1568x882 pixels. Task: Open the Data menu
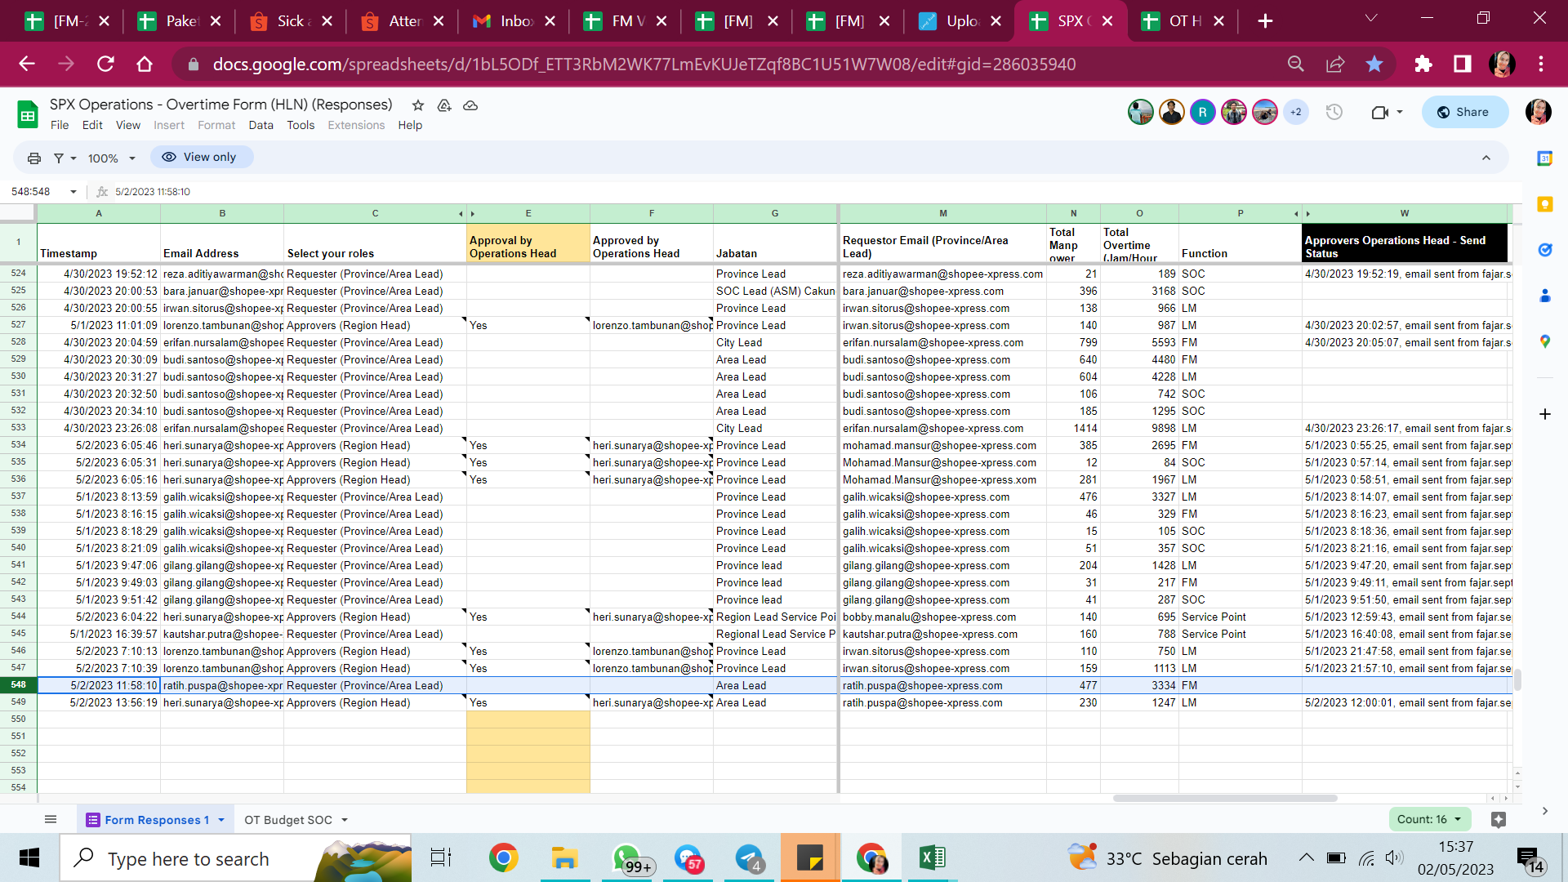(x=261, y=125)
